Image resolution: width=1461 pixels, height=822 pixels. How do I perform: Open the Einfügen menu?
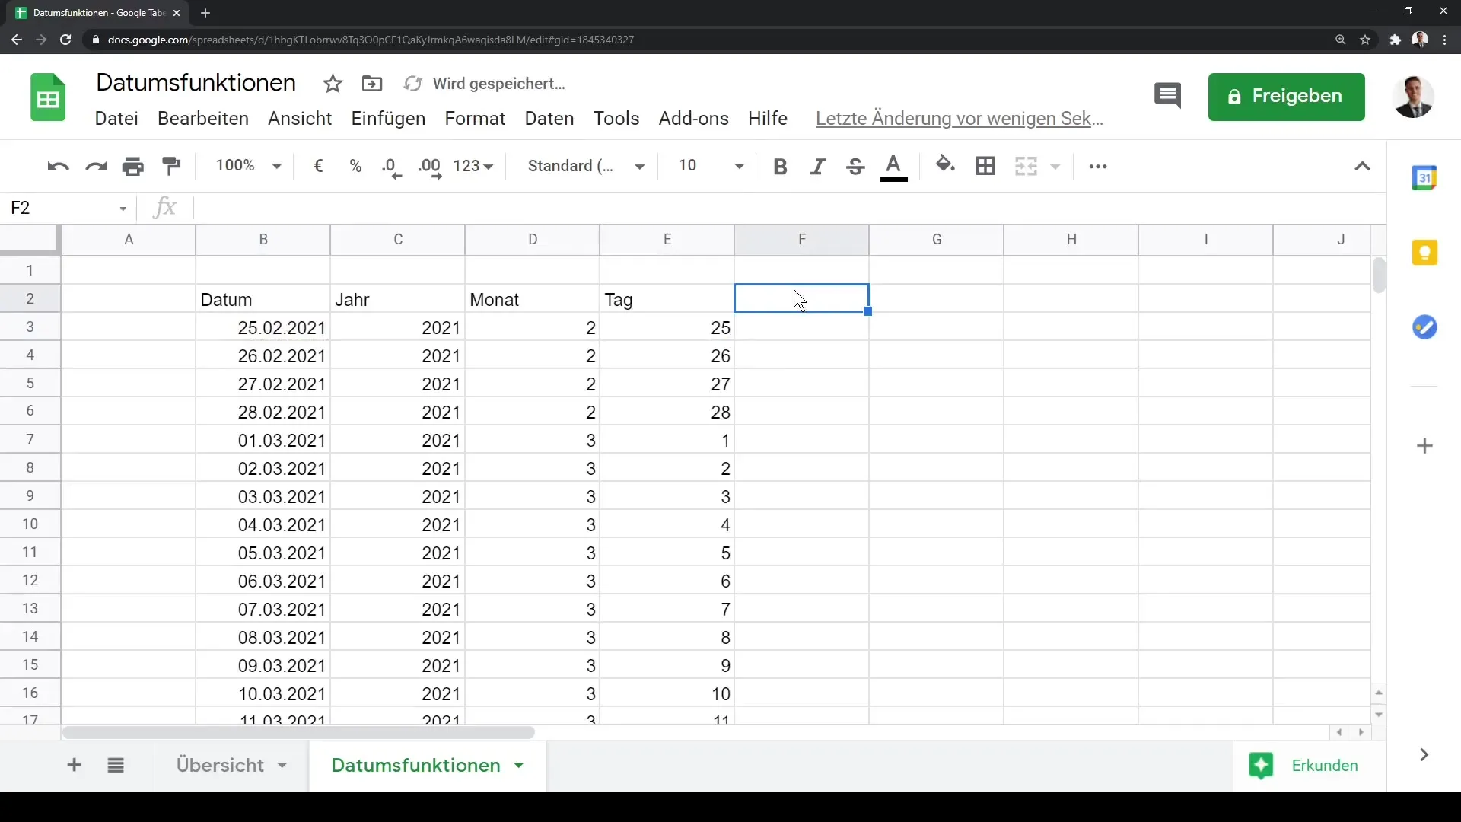388,119
